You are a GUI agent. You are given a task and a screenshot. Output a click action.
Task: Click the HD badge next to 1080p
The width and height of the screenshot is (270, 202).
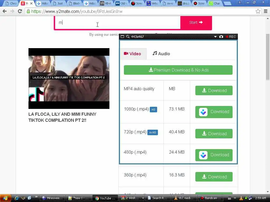(153, 109)
